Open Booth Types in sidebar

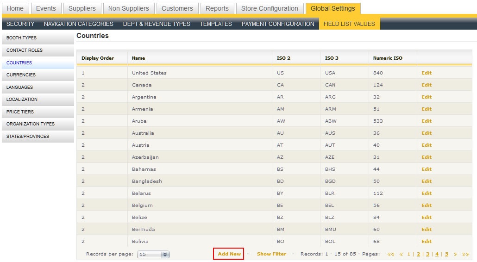click(x=21, y=38)
